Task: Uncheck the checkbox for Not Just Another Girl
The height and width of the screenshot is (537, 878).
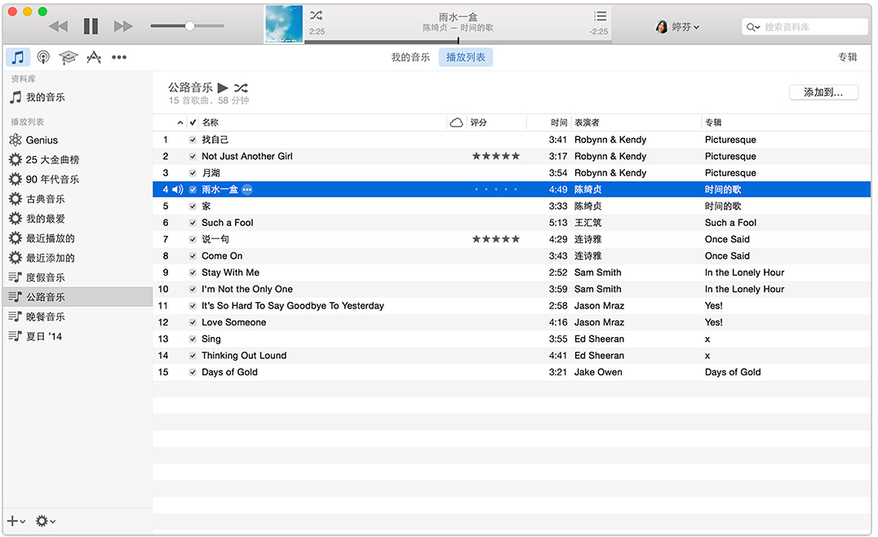Action: [x=193, y=156]
